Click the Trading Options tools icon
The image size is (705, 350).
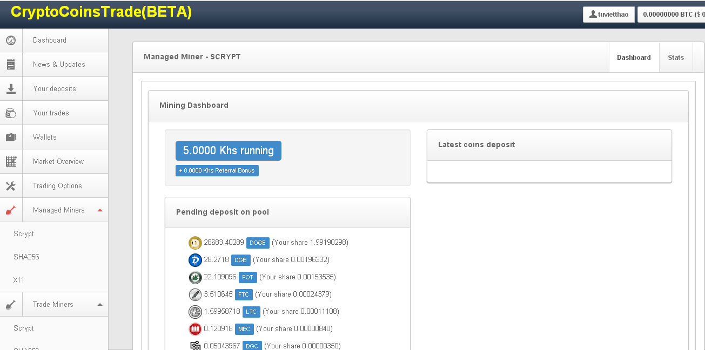pyautogui.click(x=11, y=186)
